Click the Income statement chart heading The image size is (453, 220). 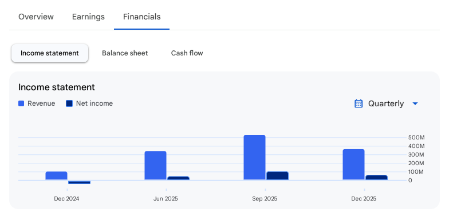[57, 87]
